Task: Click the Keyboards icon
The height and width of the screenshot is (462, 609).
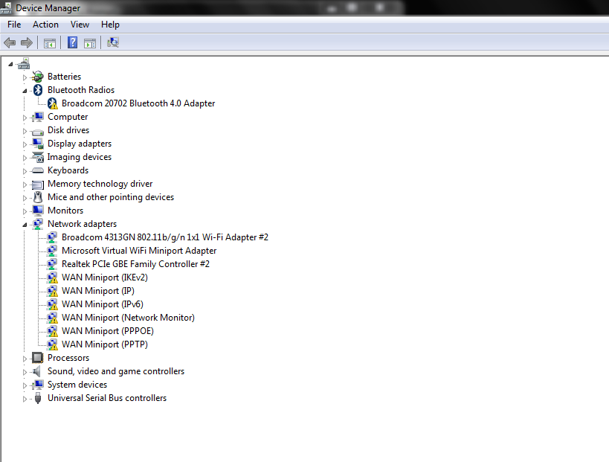Action: 38,170
